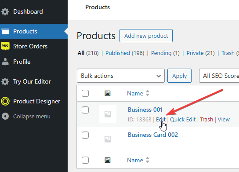This screenshot has width=239, height=172.
Task: Click the ID: 13363 text
Action: pos(139,119)
